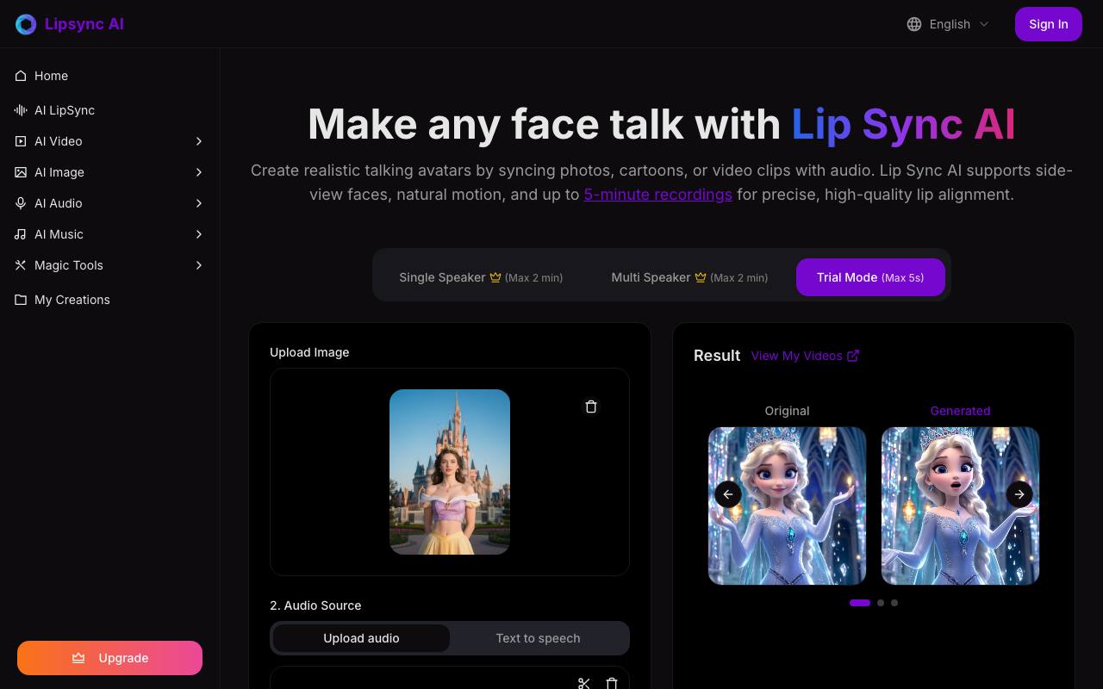Click the AI Audio microphone icon
The height and width of the screenshot is (689, 1103).
click(x=21, y=203)
